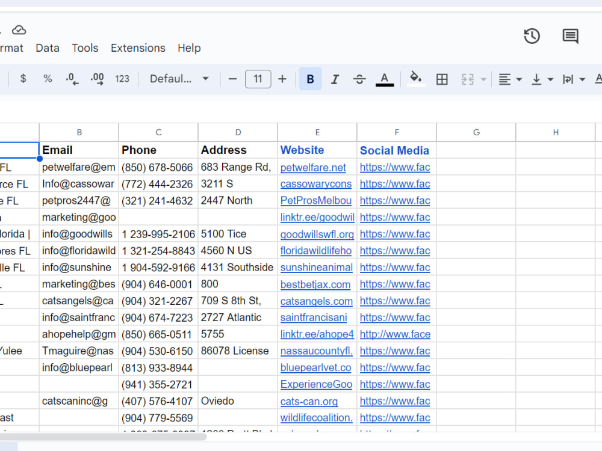602x451 pixels.
Task: Click the merge cells icon
Action: click(467, 79)
